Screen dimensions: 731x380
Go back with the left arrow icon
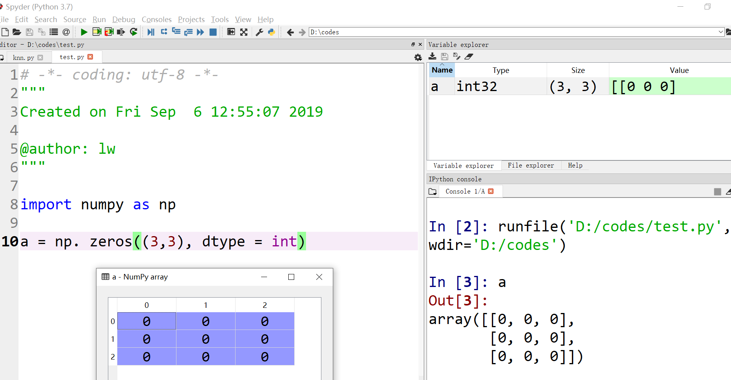click(290, 32)
